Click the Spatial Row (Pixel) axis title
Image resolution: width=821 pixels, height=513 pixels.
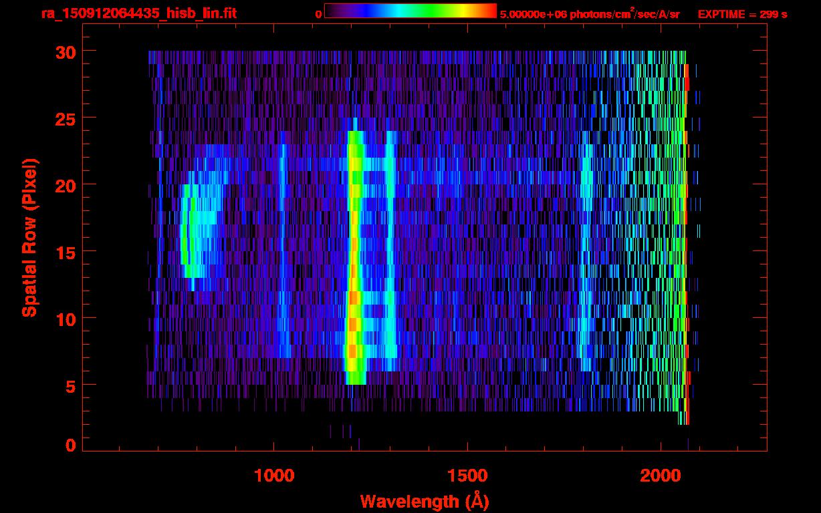click(x=29, y=238)
